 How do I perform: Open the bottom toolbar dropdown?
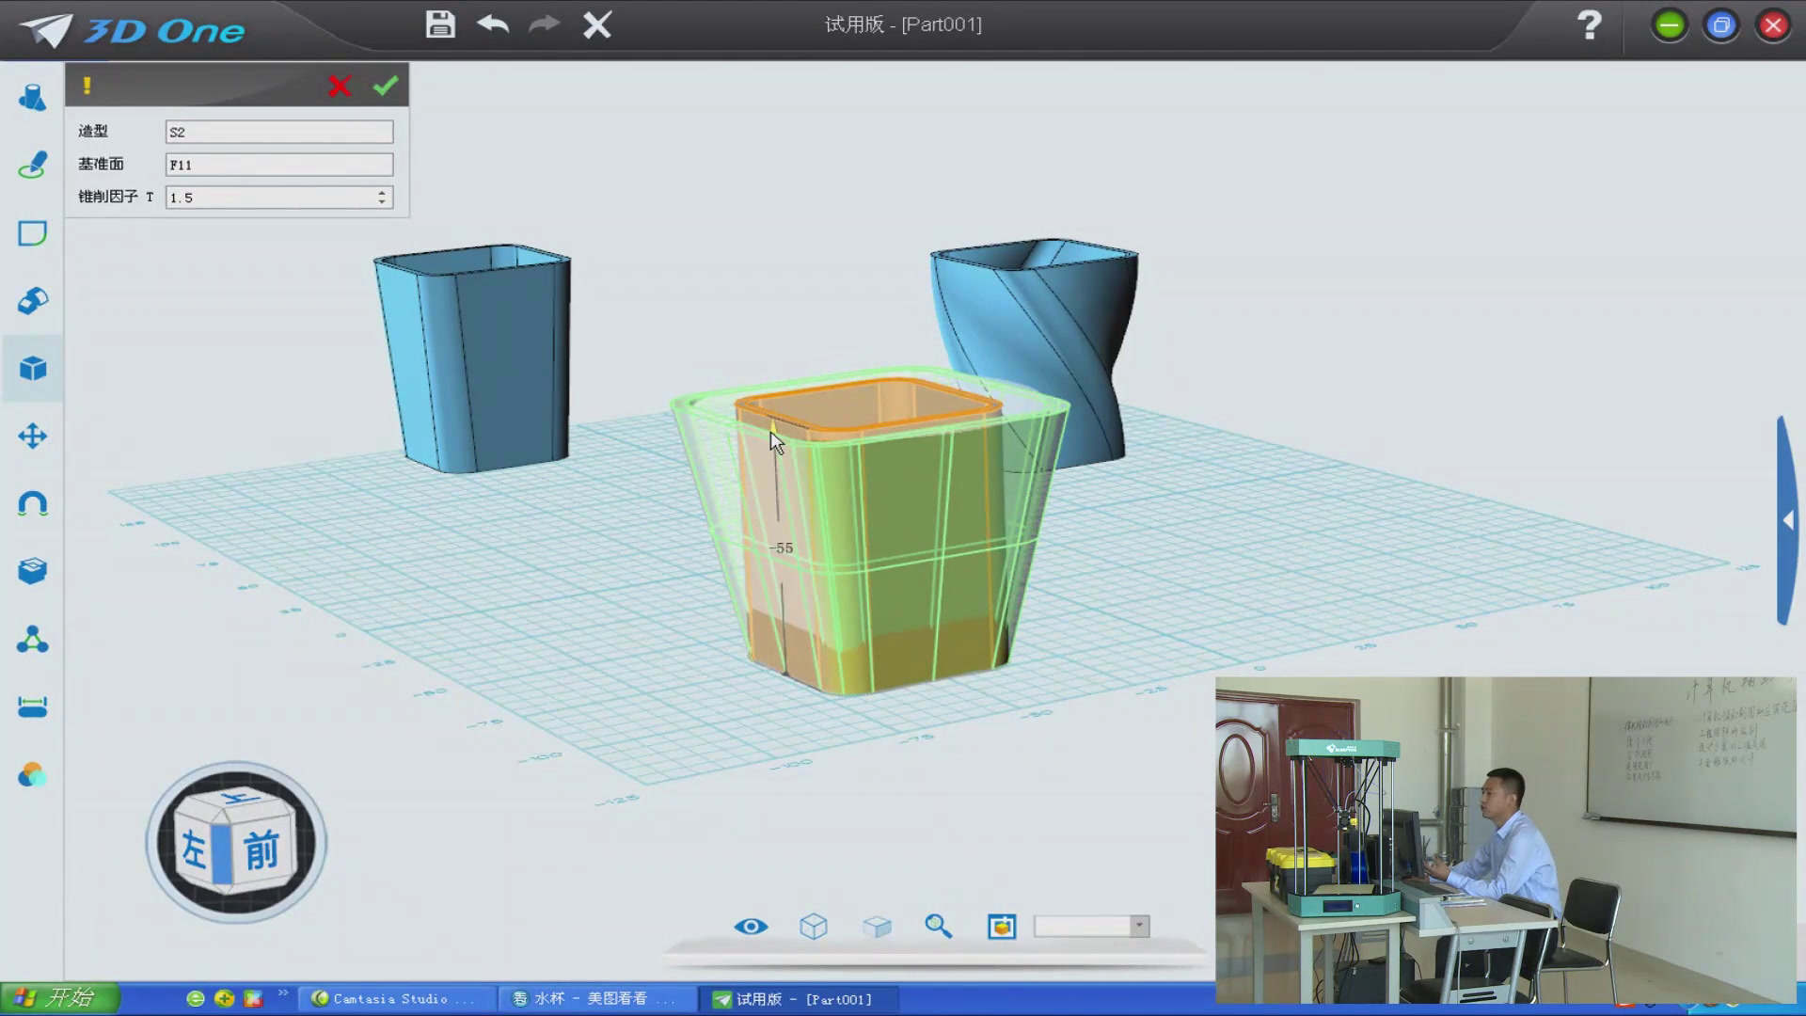point(1139,926)
